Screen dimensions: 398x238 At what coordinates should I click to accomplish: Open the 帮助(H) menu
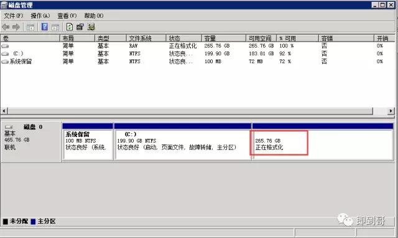pyautogui.click(x=94, y=15)
